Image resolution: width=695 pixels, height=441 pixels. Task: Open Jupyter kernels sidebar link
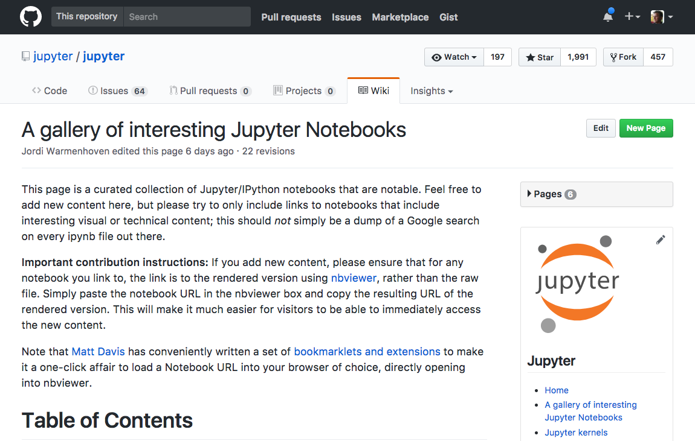[x=576, y=433]
